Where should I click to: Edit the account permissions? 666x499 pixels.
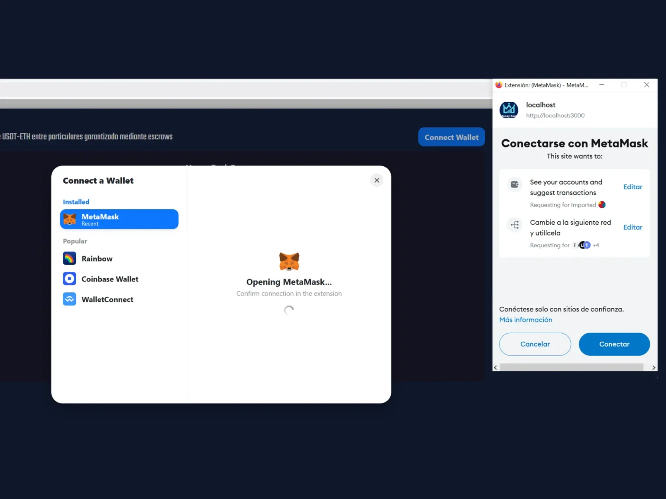pyautogui.click(x=633, y=187)
